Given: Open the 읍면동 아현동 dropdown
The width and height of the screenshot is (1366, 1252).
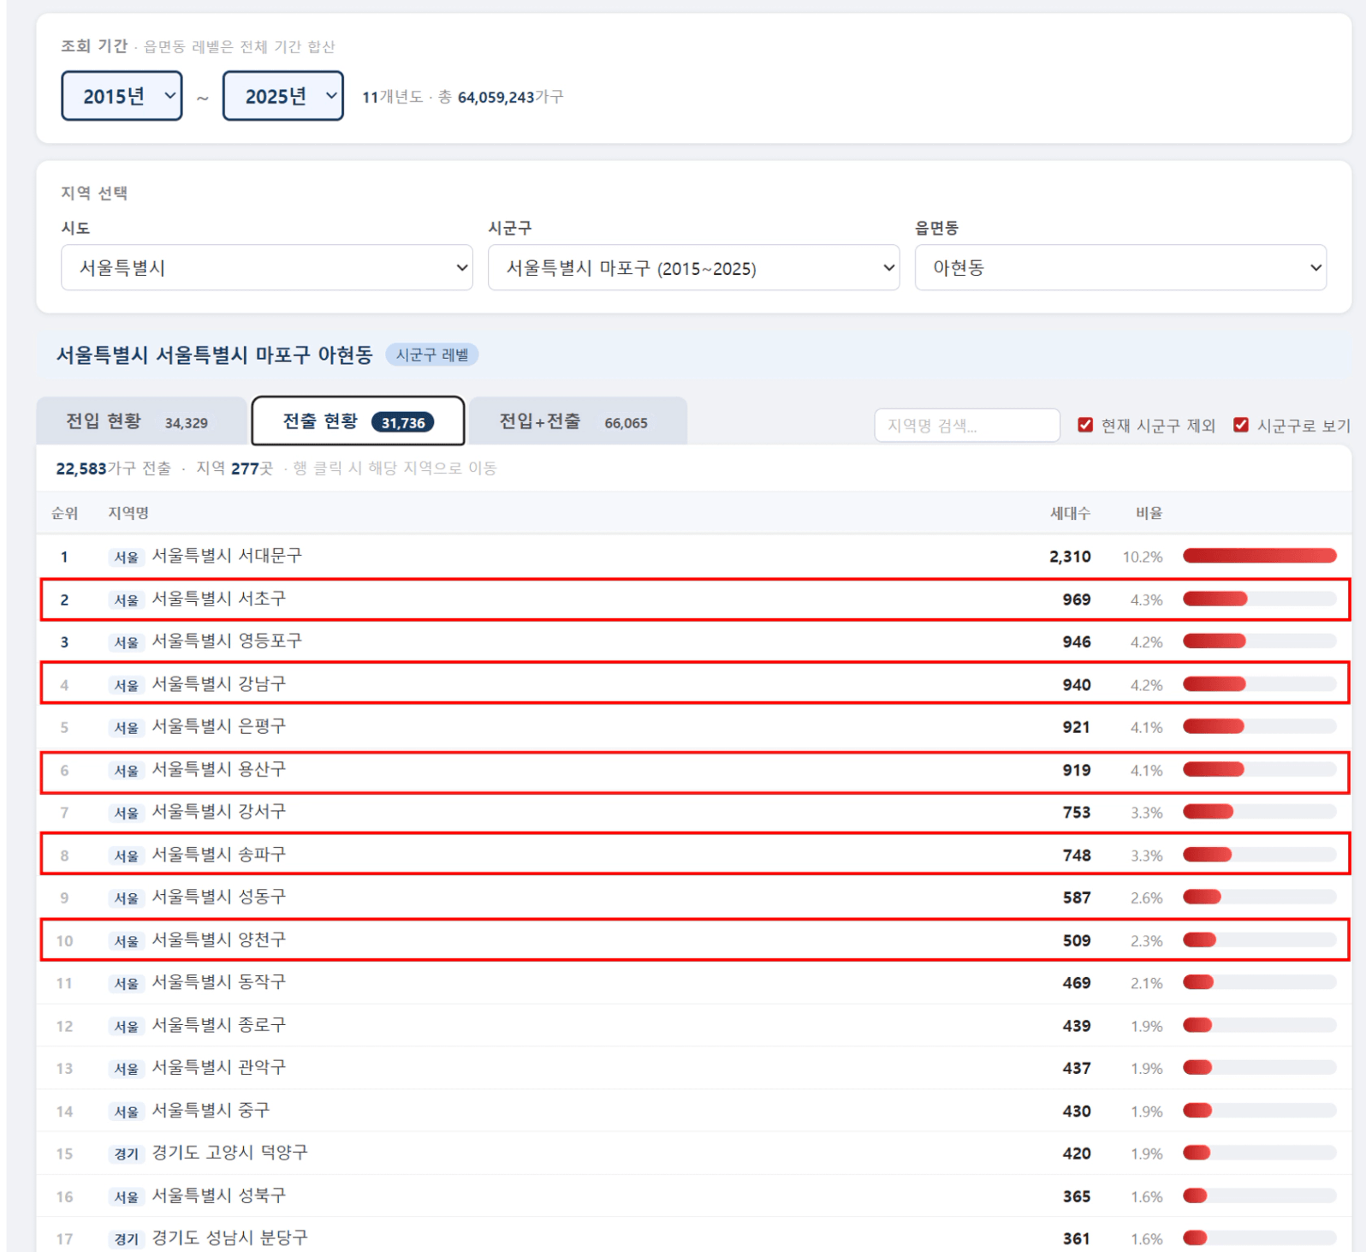Looking at the screenshot, I should point(1120,268).
